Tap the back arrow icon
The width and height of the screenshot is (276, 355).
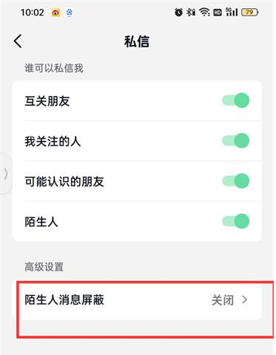(x=18, y=41)
